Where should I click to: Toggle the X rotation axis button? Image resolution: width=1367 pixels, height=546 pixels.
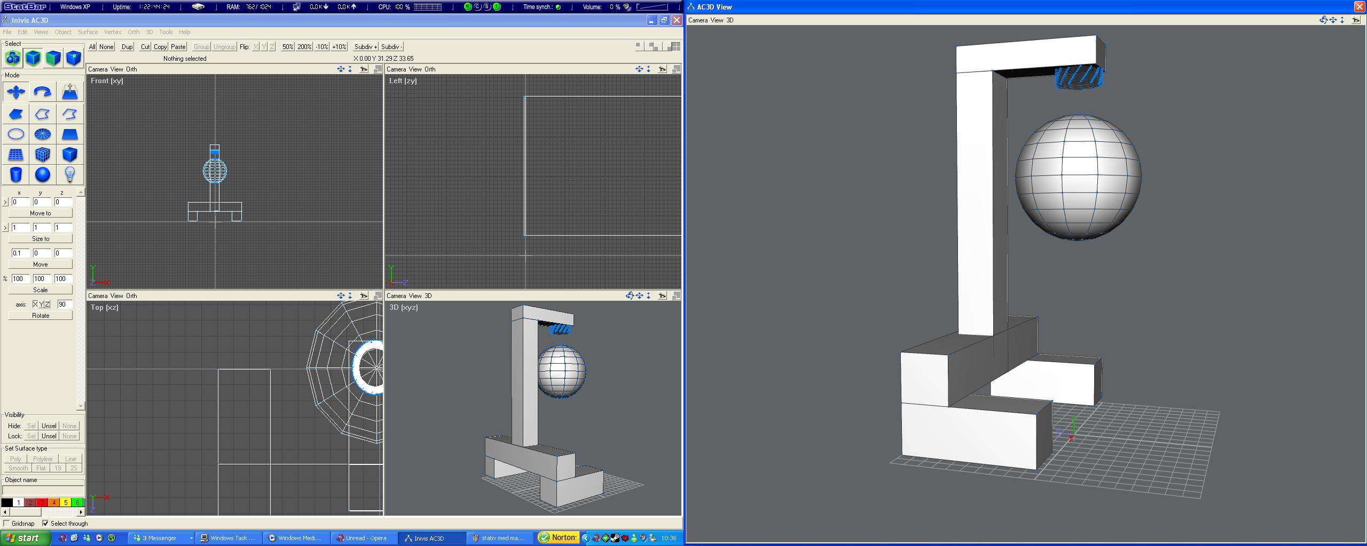35,304
